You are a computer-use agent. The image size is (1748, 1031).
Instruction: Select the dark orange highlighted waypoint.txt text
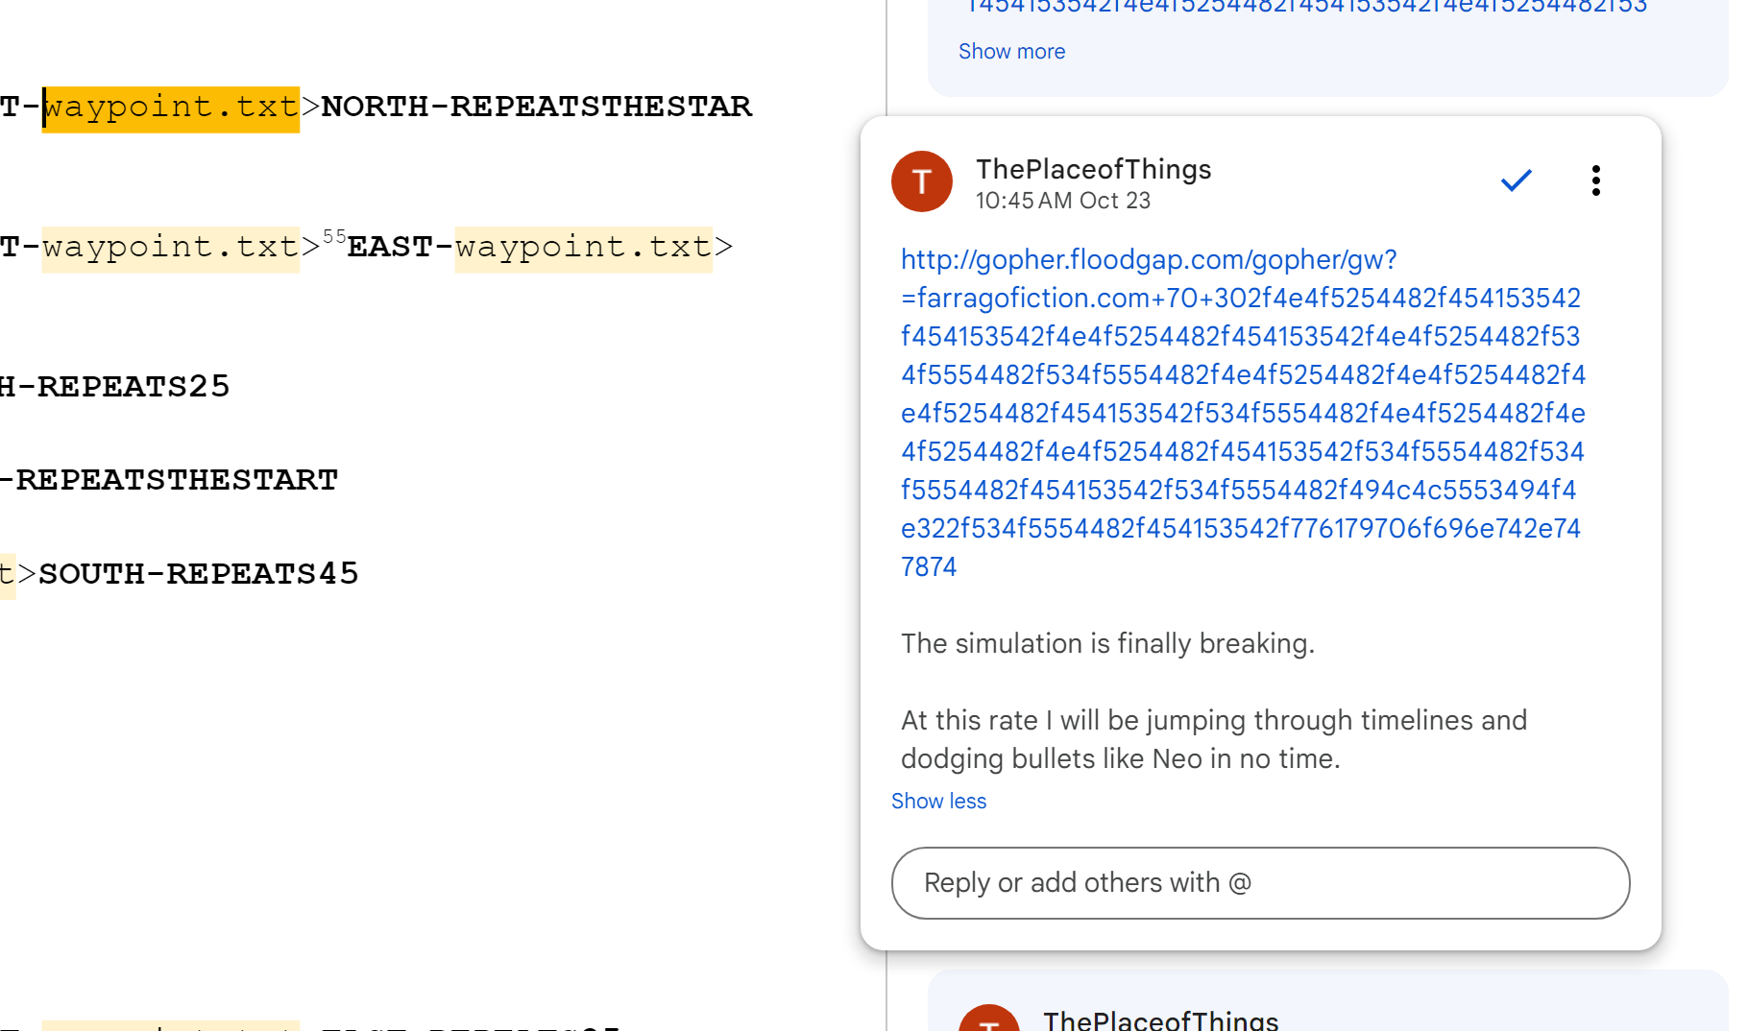[x=171, y=108]
